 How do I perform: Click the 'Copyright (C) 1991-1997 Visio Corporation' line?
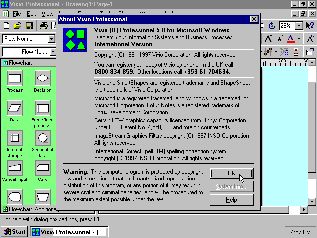pyautogui.click(x=165, y=55)
